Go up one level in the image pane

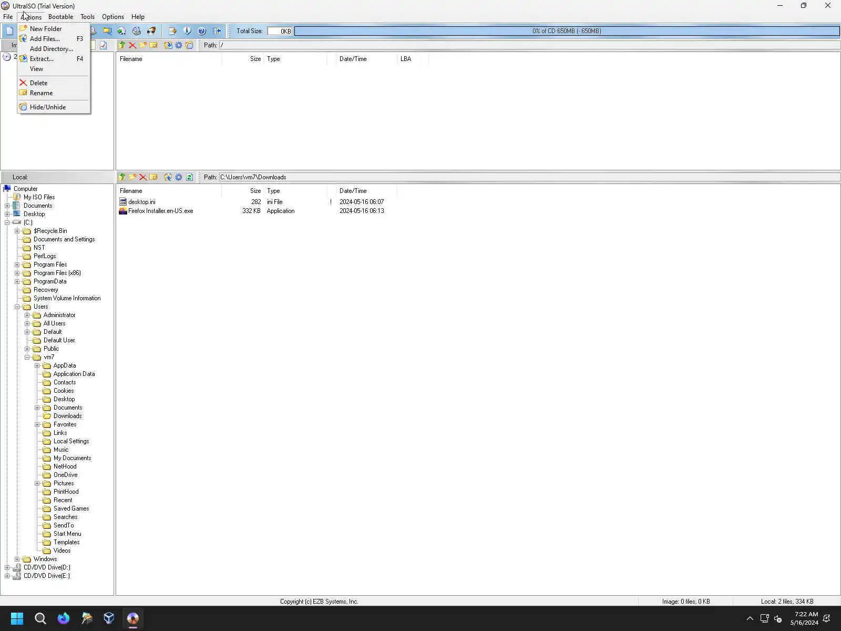pyautogui.click(x=122, y=45)
